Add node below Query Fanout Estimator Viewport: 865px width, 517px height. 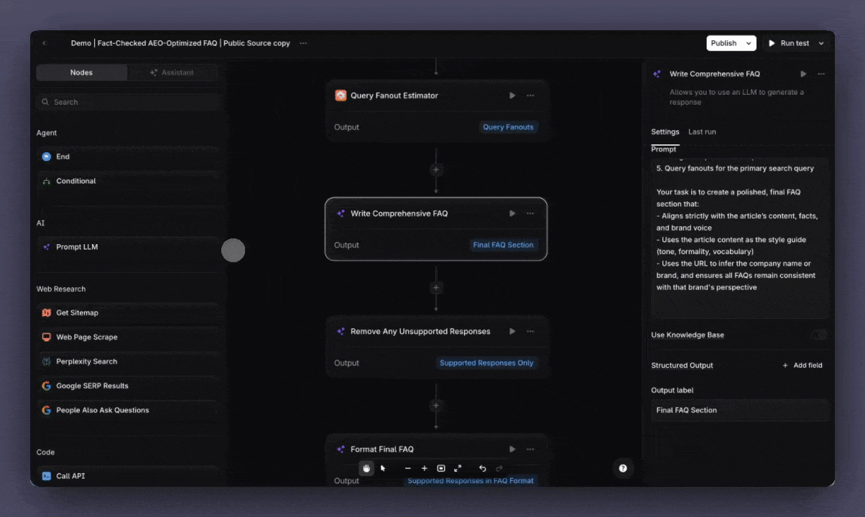point(436,170)
